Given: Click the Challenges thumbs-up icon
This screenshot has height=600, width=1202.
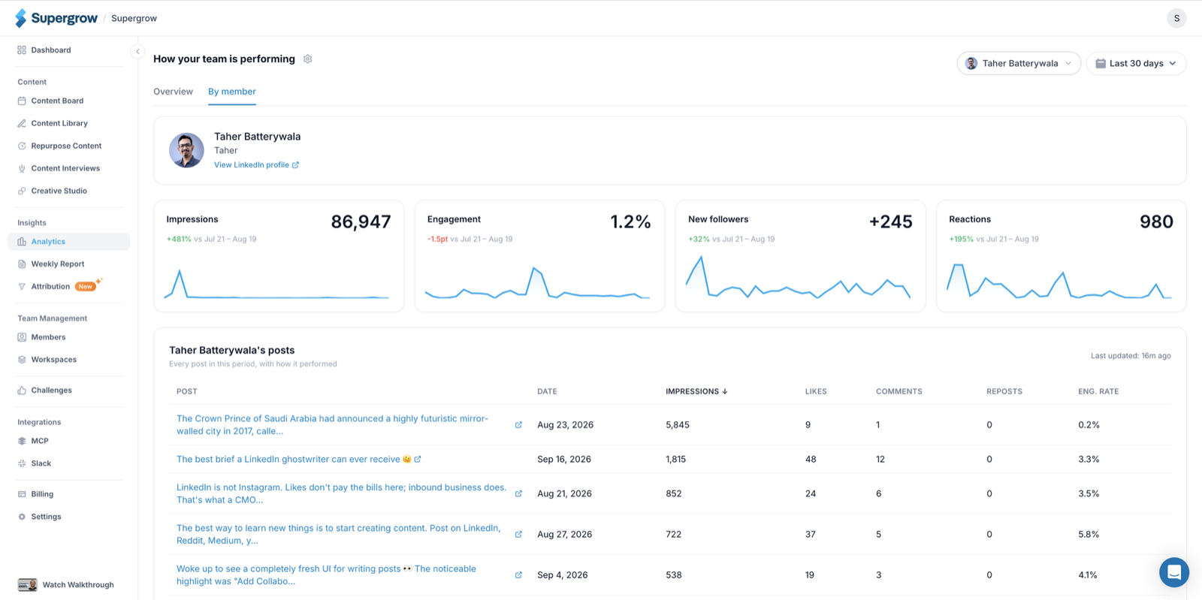Looking at the screenshot, I should click(22, 390).
